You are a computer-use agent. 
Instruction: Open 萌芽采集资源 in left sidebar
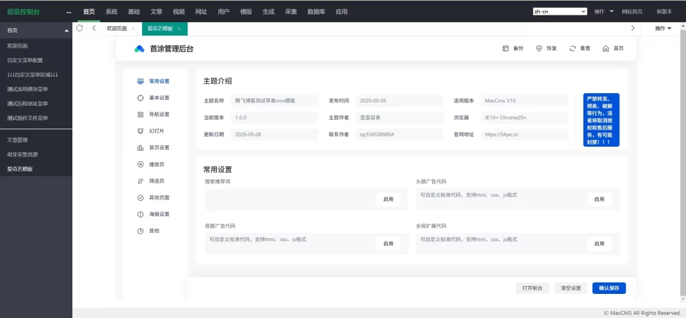click(x=22, y=155)
